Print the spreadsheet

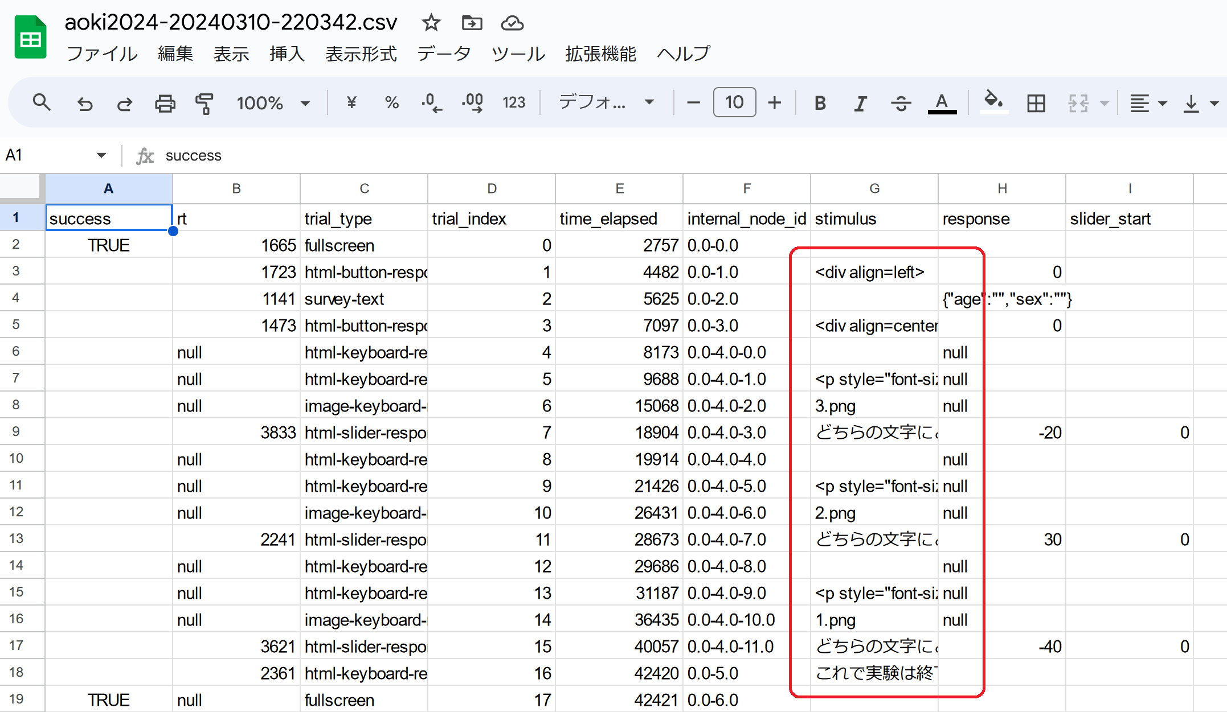point(165,103)
